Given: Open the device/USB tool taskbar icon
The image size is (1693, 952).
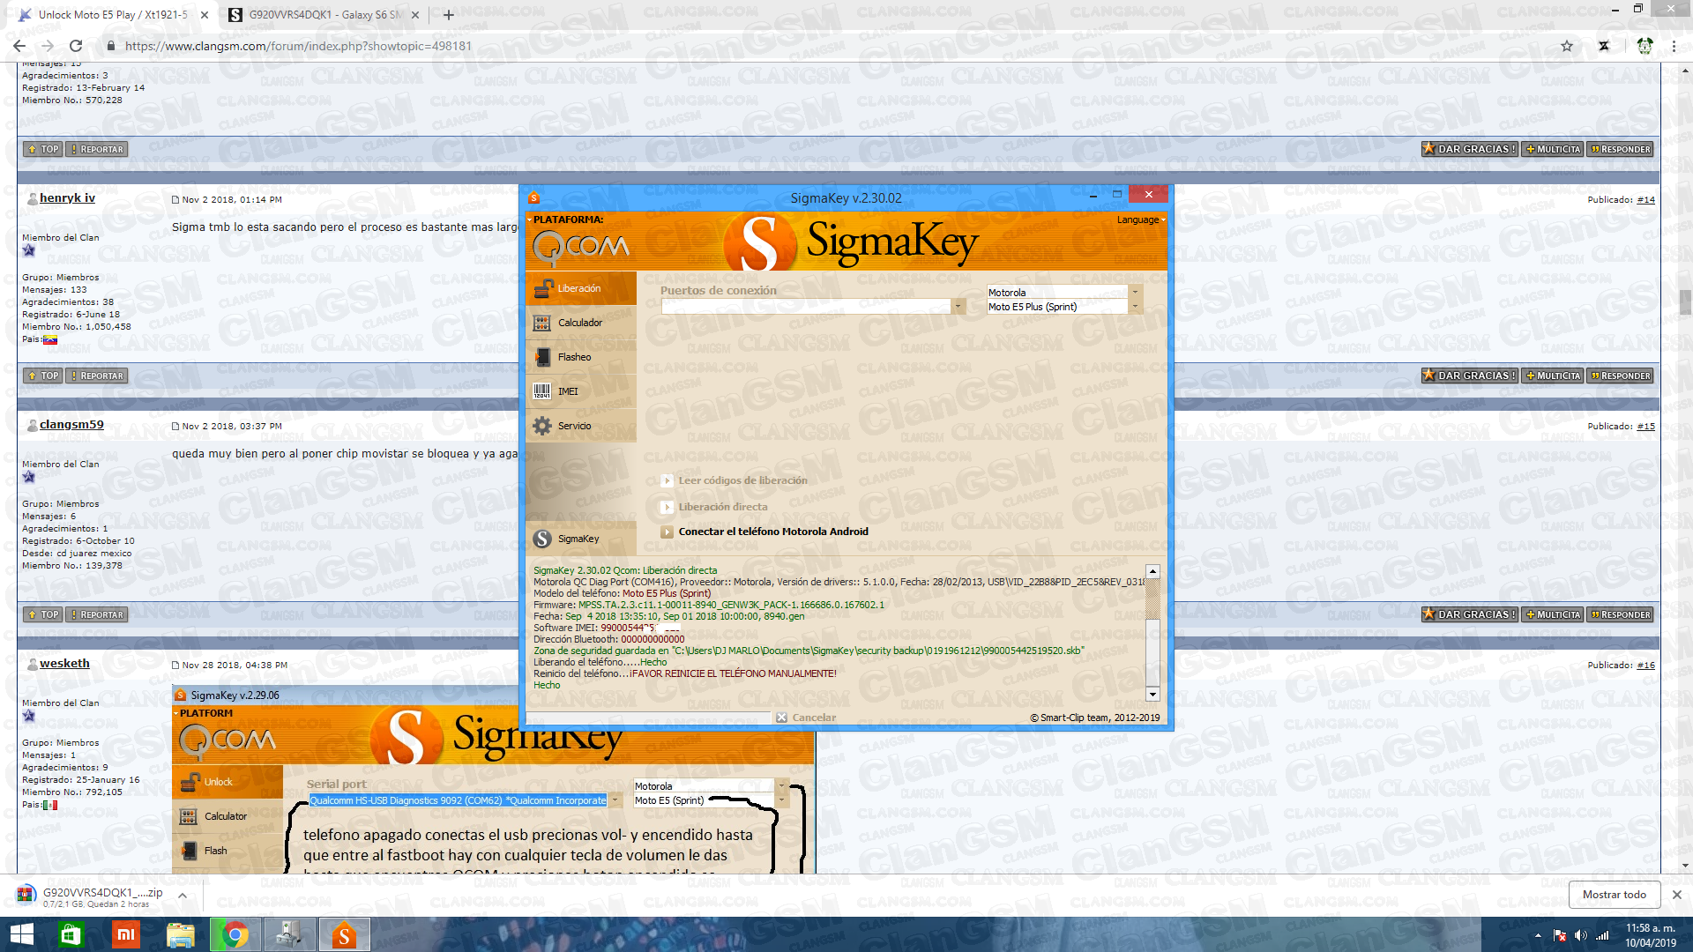Looking at the screenshot, I should [x=289, y=934].
